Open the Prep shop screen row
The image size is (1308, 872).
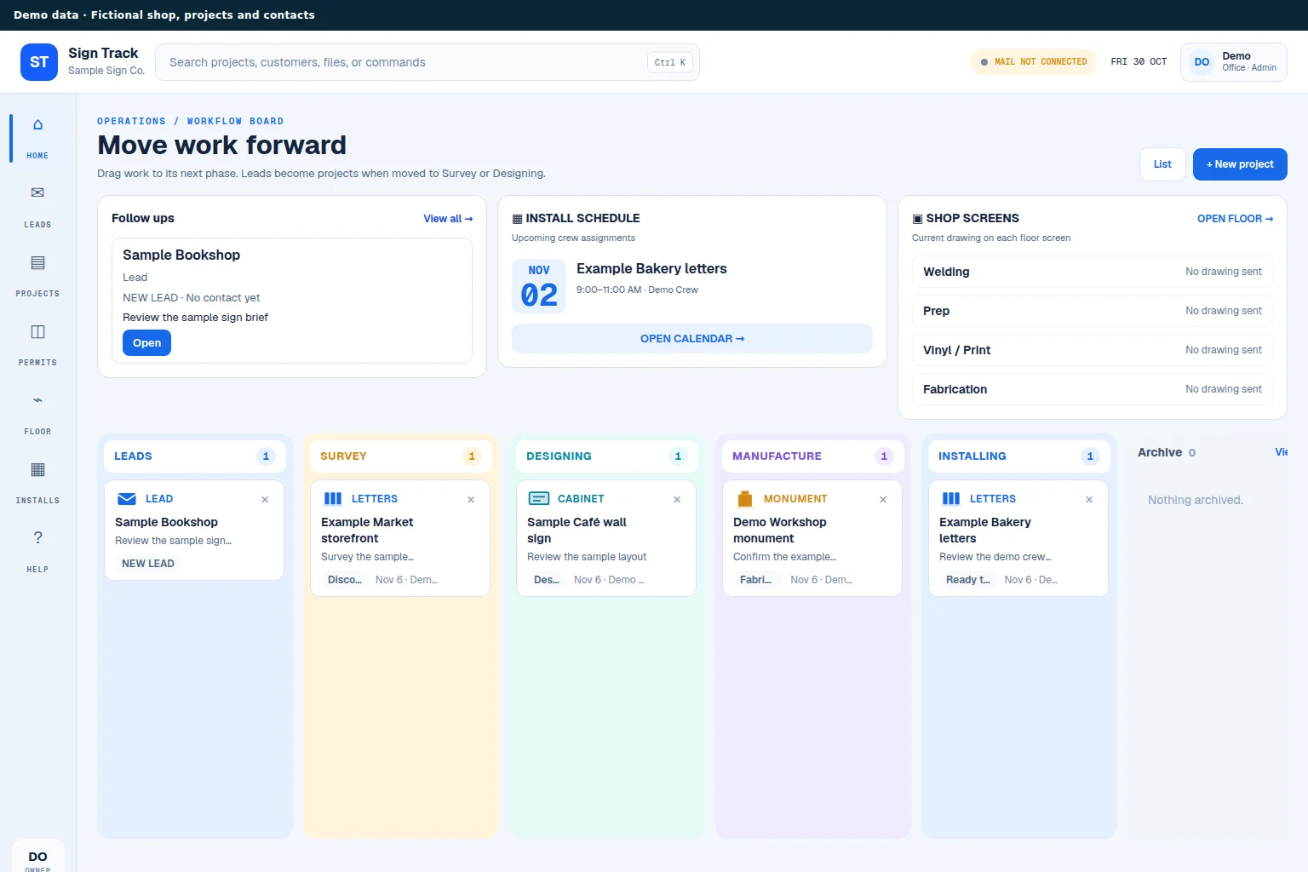coord(1093,311)
